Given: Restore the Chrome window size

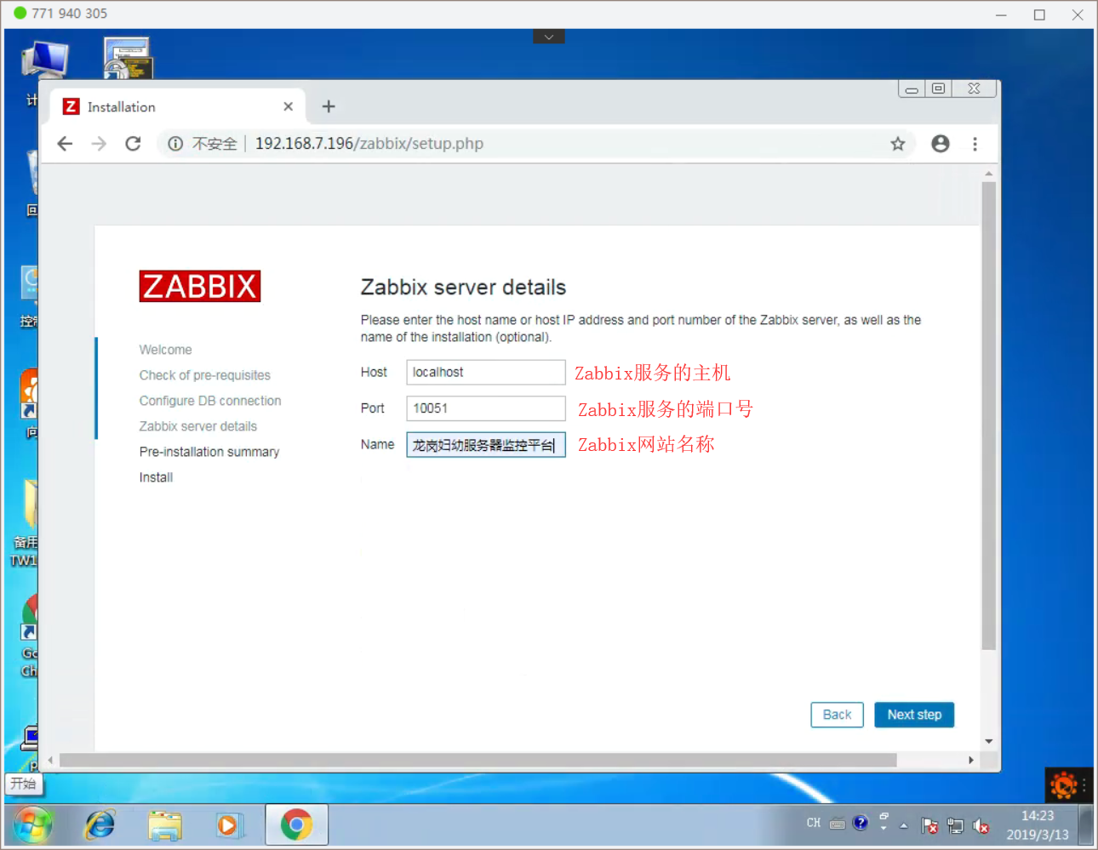Looking at the screenshot, I should point(938,88).
